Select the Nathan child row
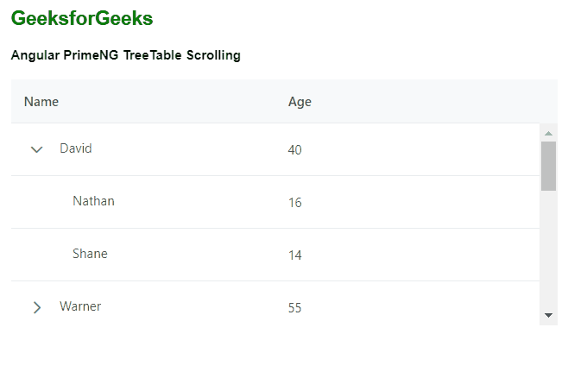Image resolution: width=568 pixels, height=378 pixels. tap(93, 201)
